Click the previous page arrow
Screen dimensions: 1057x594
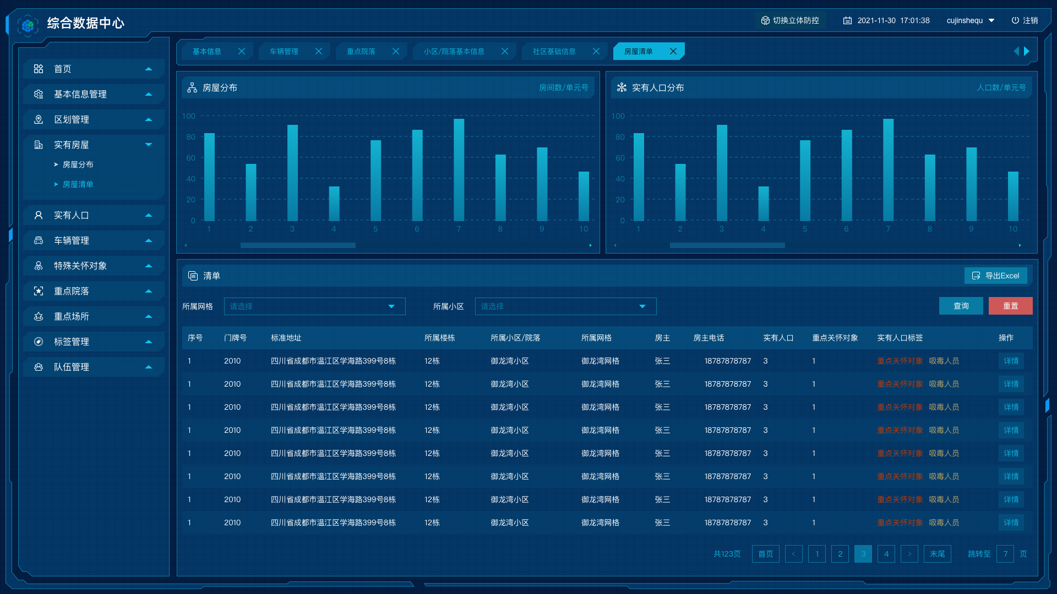click(x=794, y=554)
